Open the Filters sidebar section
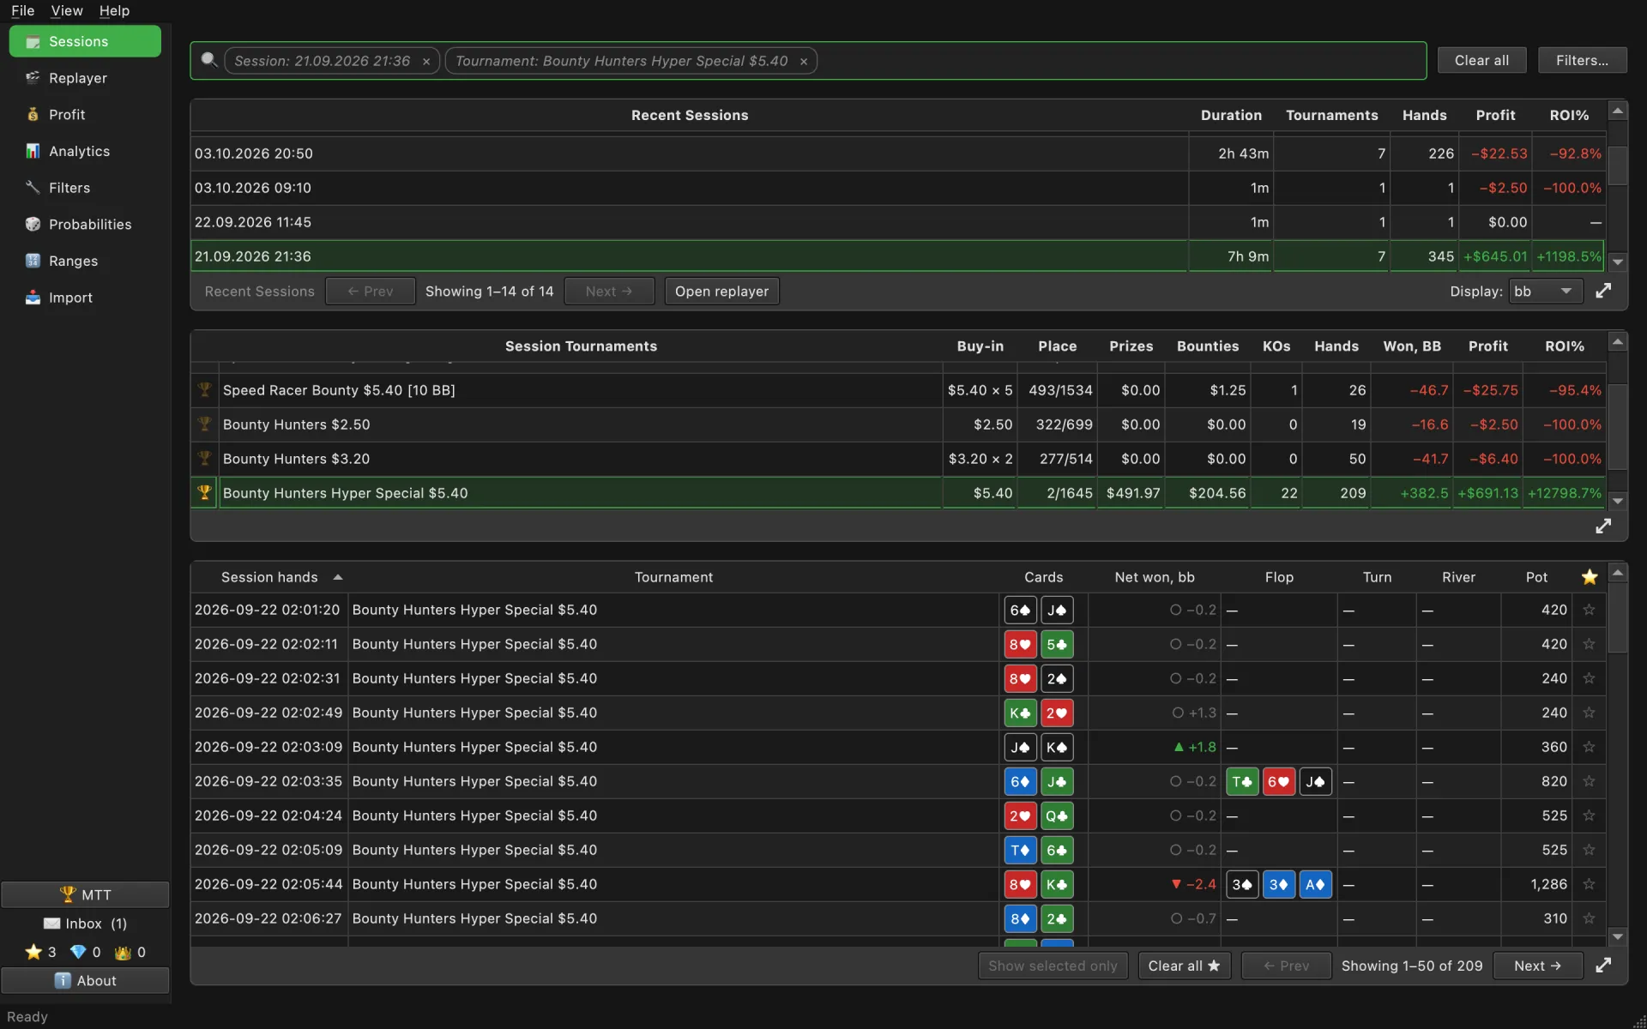1647x1029 pixels. 84,188
